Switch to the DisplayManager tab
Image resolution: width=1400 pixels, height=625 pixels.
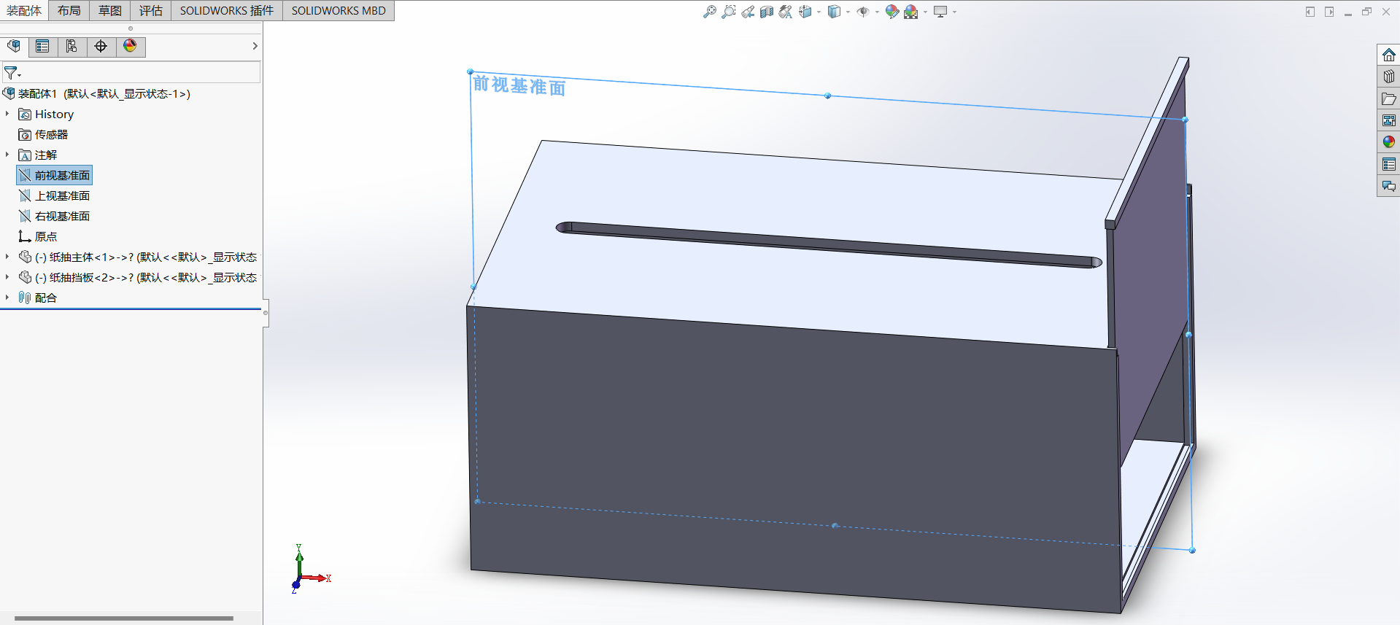point(131,47)
